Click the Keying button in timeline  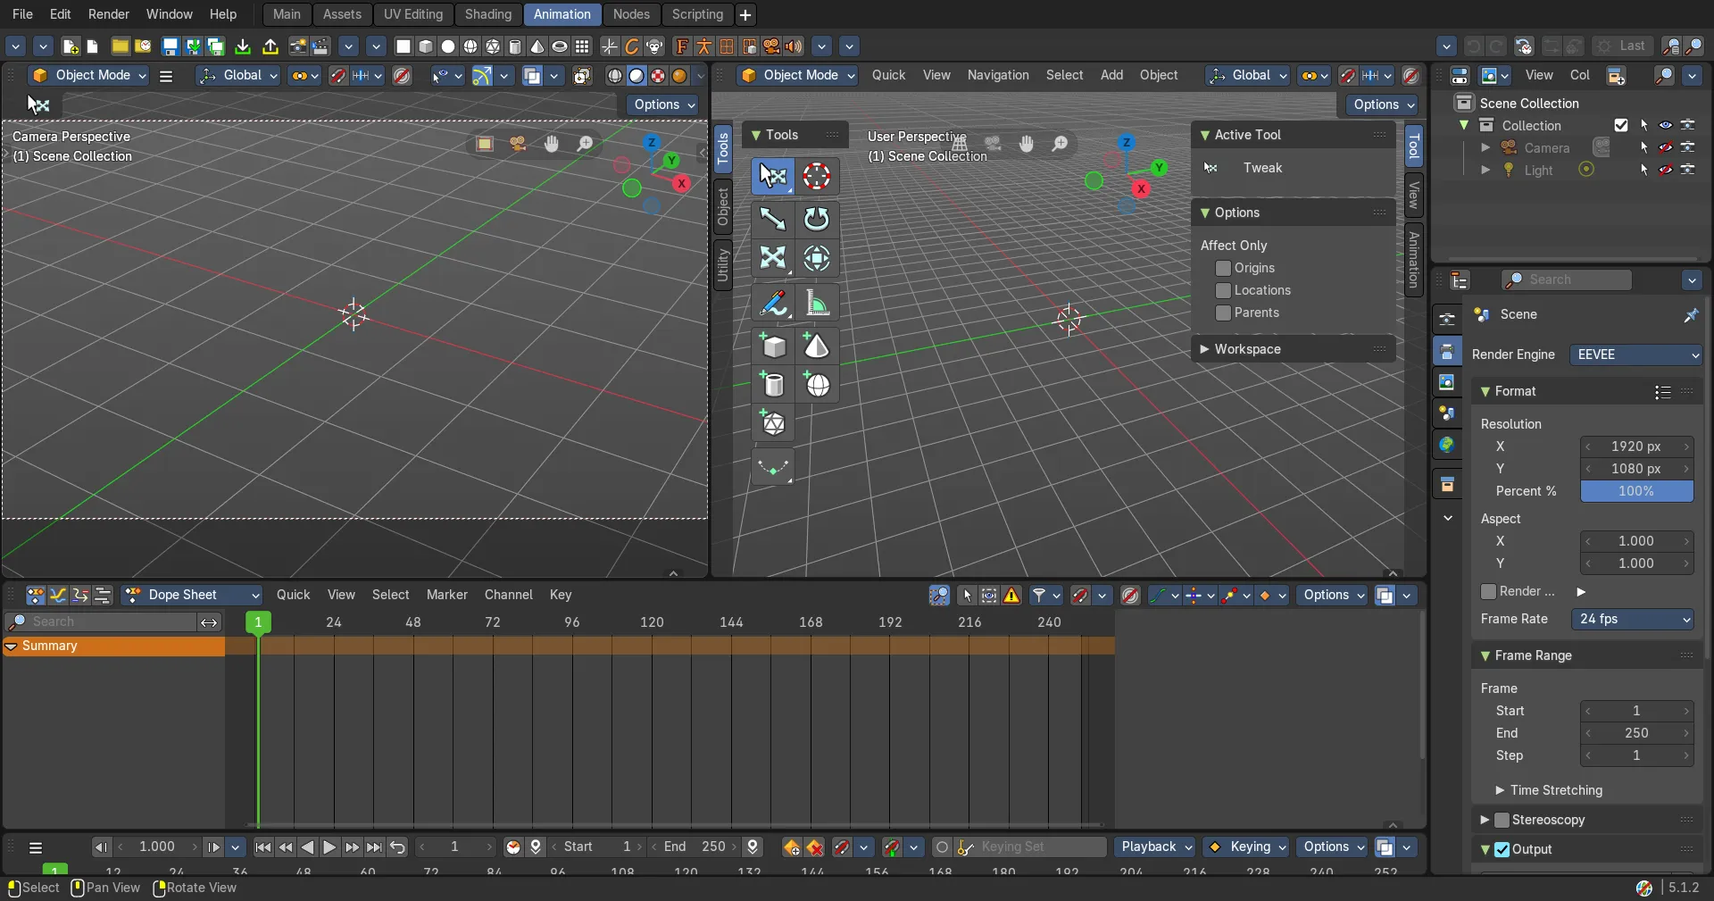tap(1247, 847)
